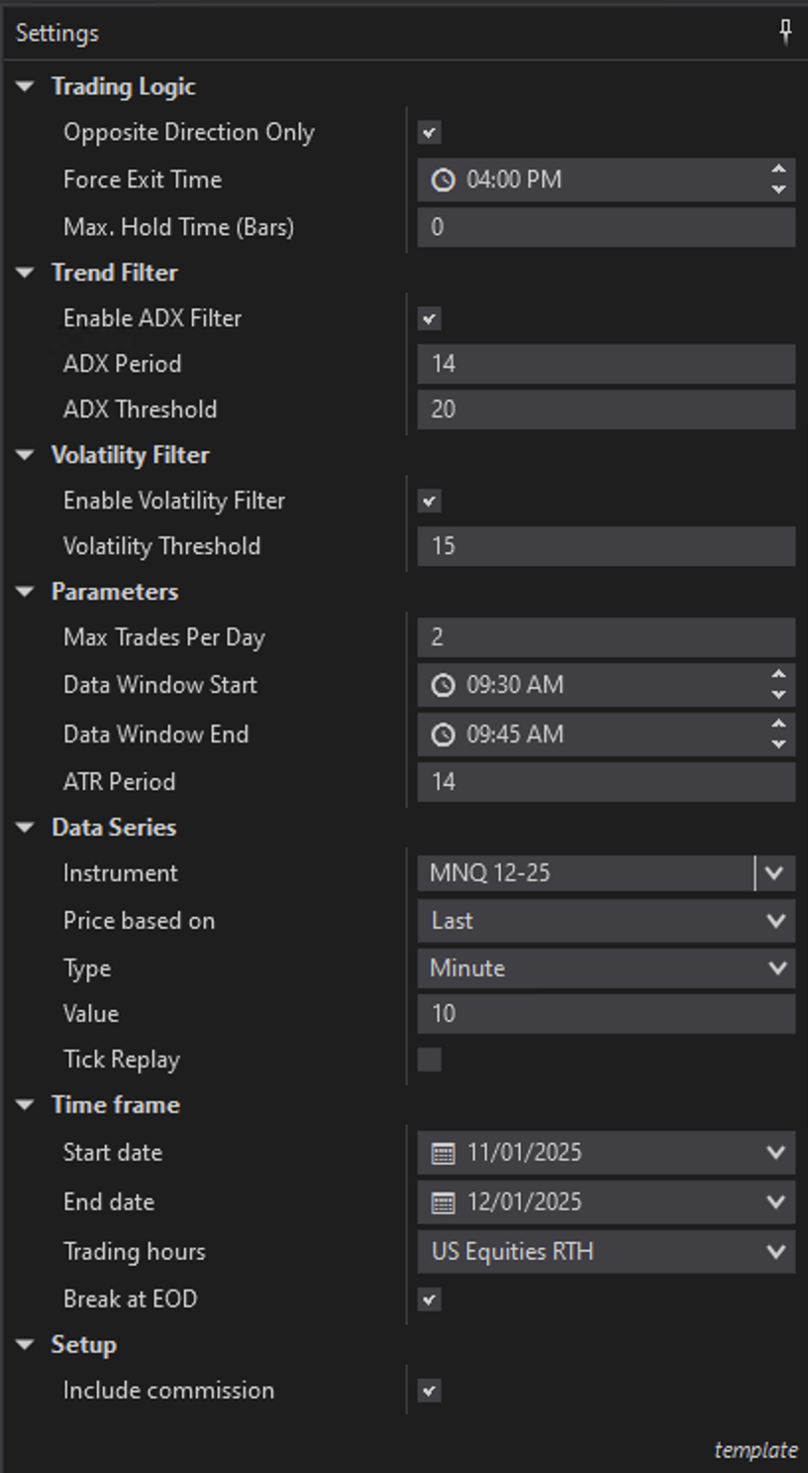Open the Start date calendar icon
Image resolution: width=808 pixels, height=1473 pixels.
click(x=444, y=1153)
